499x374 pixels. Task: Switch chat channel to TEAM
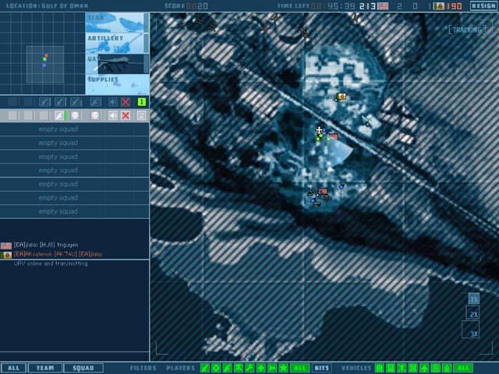(44, 368)
